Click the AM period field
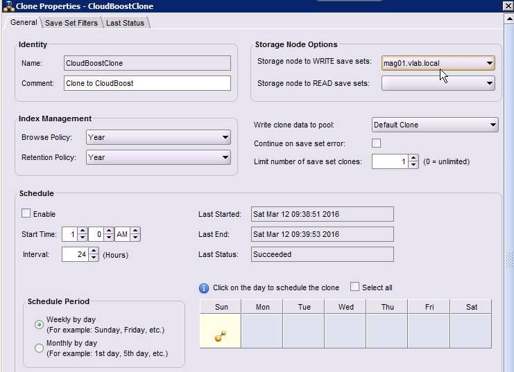Viewport: 514px width, 372px height. pos(122,234)
